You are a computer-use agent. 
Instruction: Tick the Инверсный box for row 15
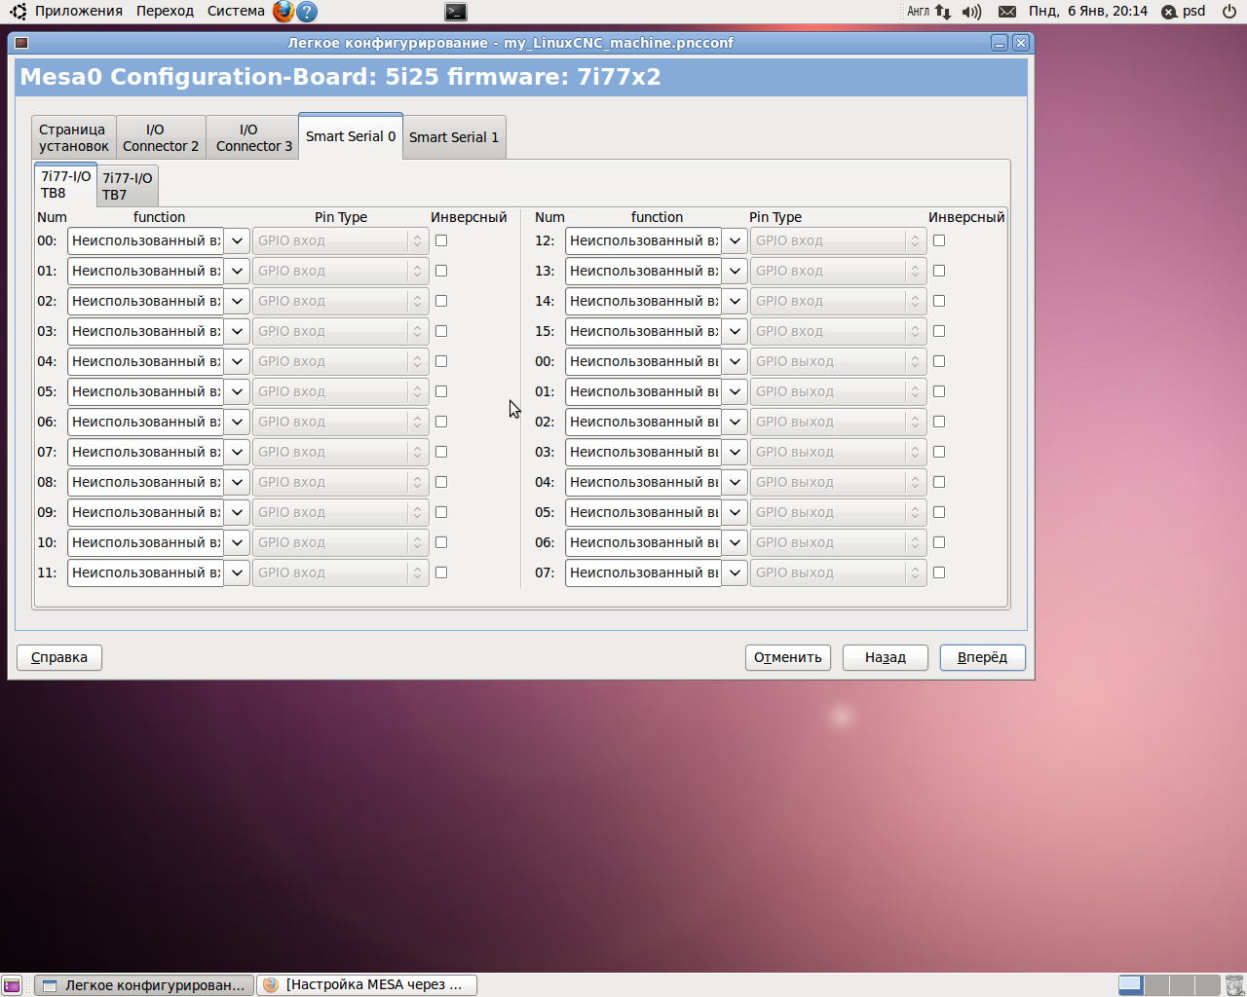pyautogui.click(x=939, y=331)
